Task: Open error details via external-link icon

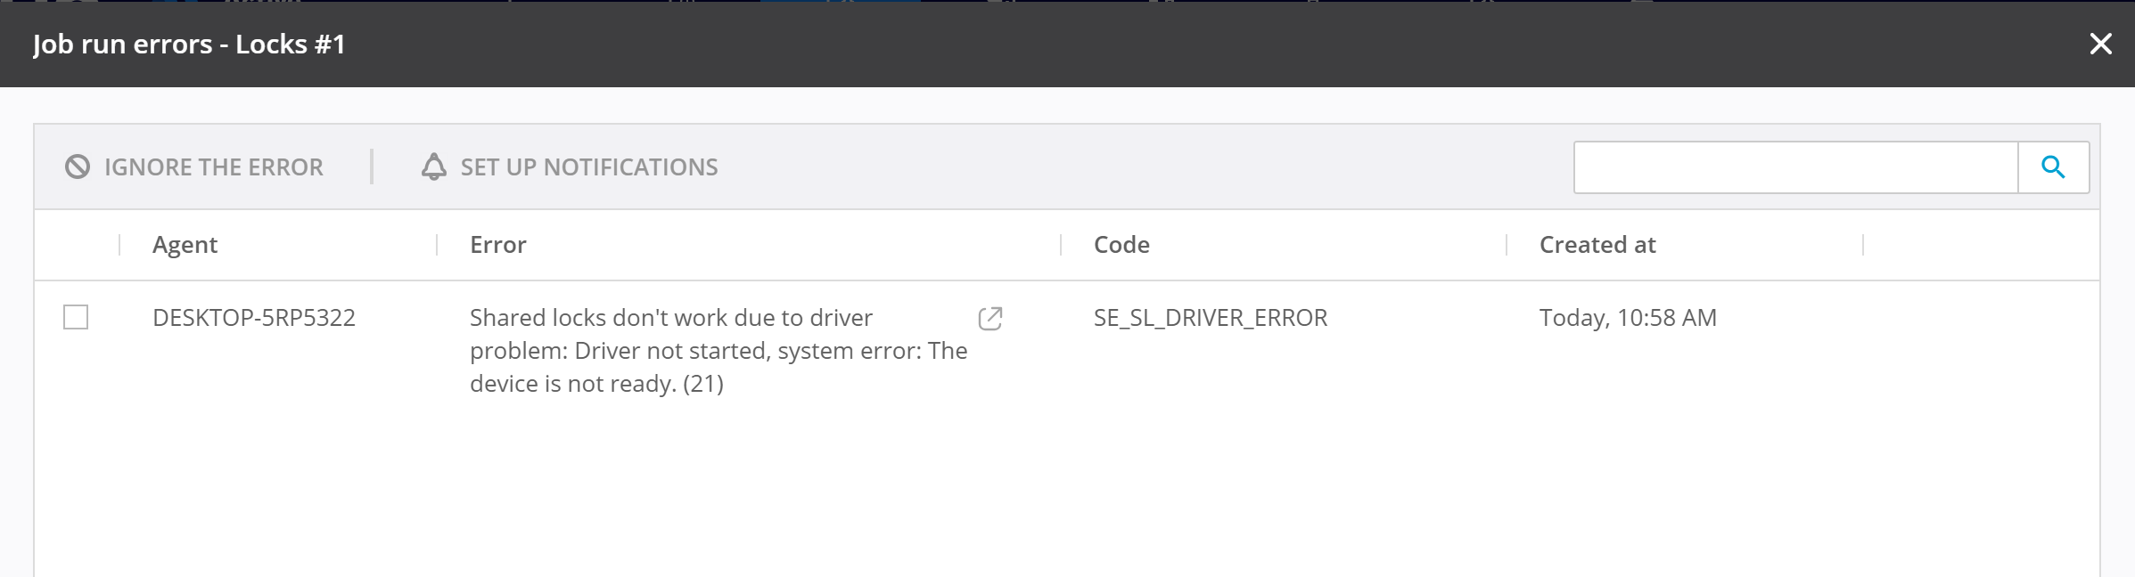Action: (x=989, y=319)
